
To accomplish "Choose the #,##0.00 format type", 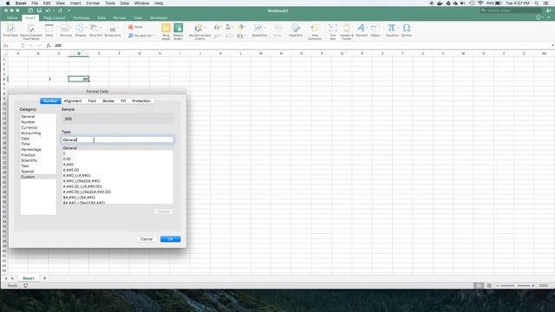I will click(118, 170).
